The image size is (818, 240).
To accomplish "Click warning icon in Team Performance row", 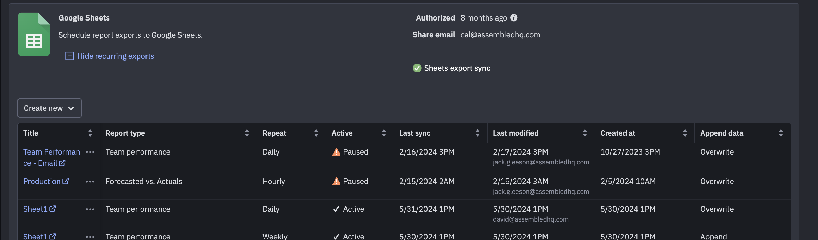I will [336, 152].
